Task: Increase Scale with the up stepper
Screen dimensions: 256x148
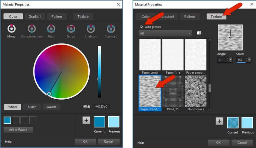Action: (x=246, y=59)
